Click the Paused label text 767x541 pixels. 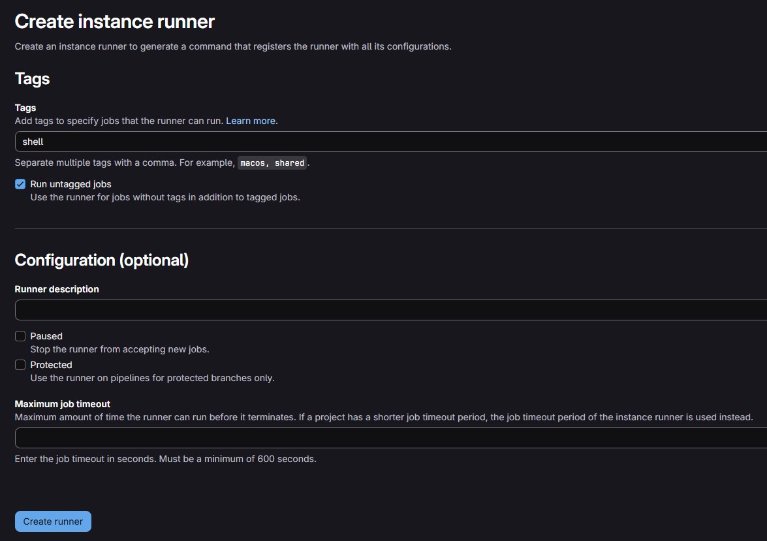click(45, 335)
